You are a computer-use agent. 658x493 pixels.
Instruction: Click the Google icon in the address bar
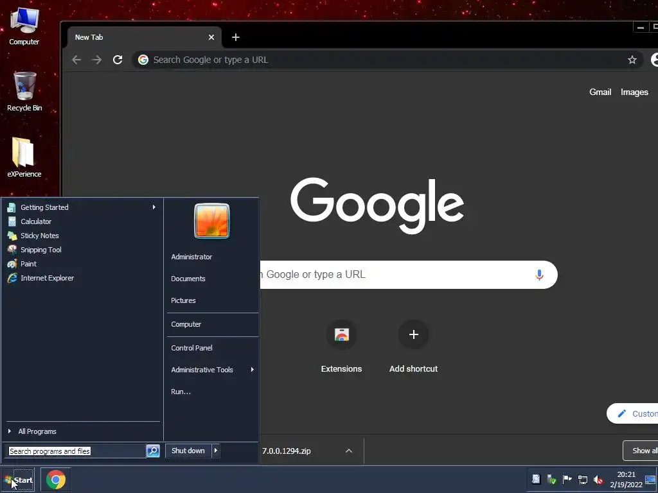pyautogui.click(x=143, y=60)
